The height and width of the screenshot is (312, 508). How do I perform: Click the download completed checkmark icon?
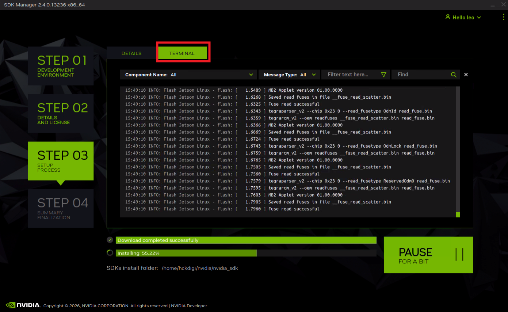click(110, 240)
